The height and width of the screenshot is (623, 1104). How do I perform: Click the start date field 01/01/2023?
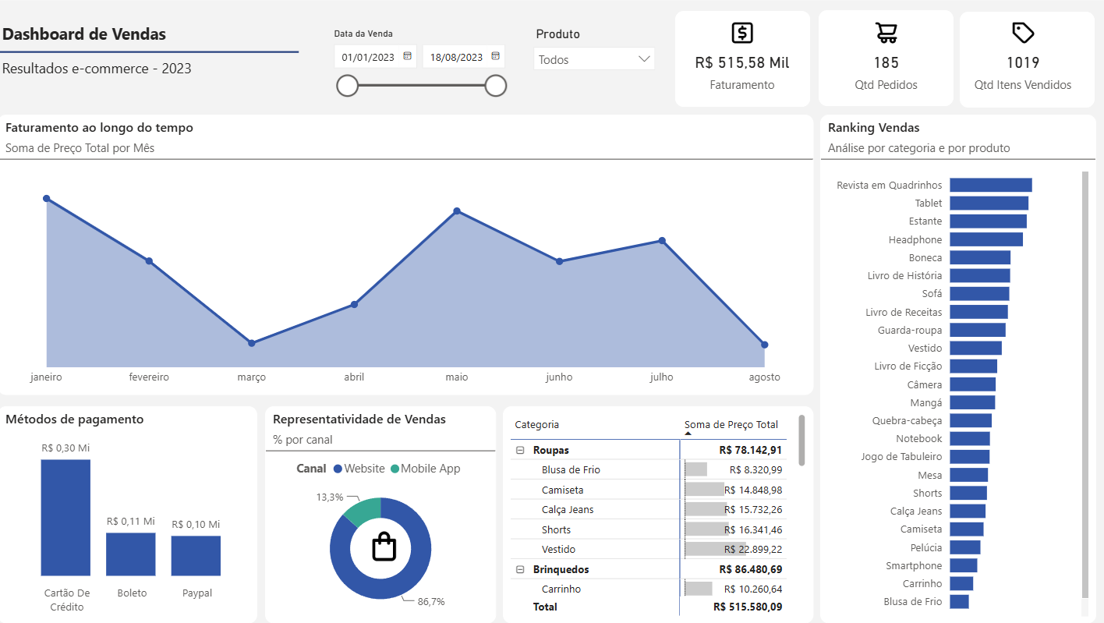pos(376,57)
